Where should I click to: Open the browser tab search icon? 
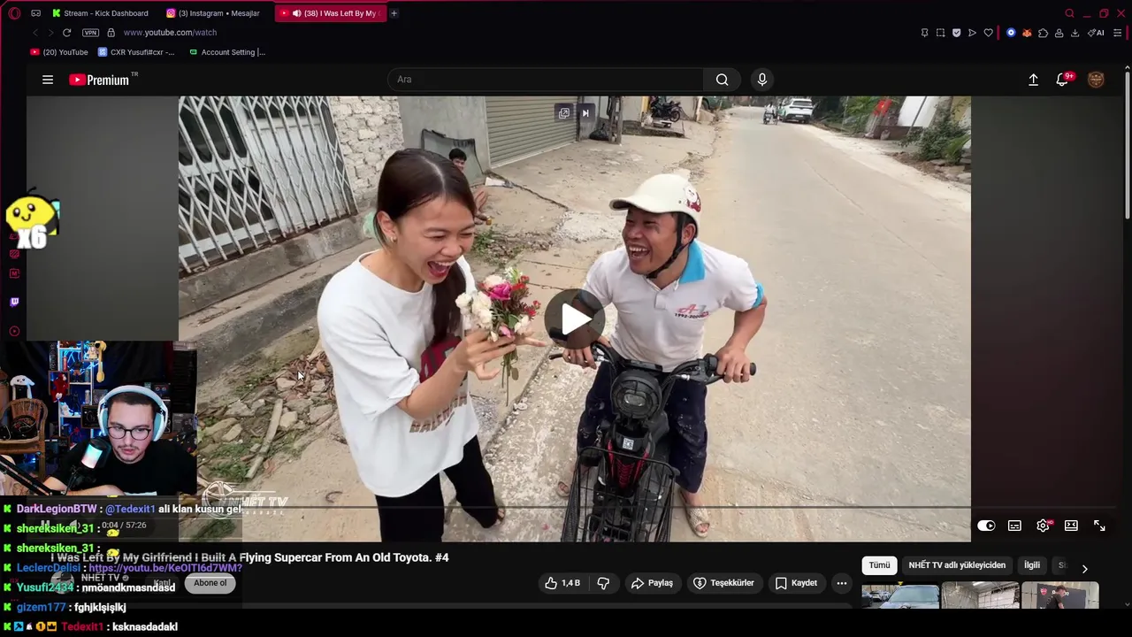(x=1069, y=13)
